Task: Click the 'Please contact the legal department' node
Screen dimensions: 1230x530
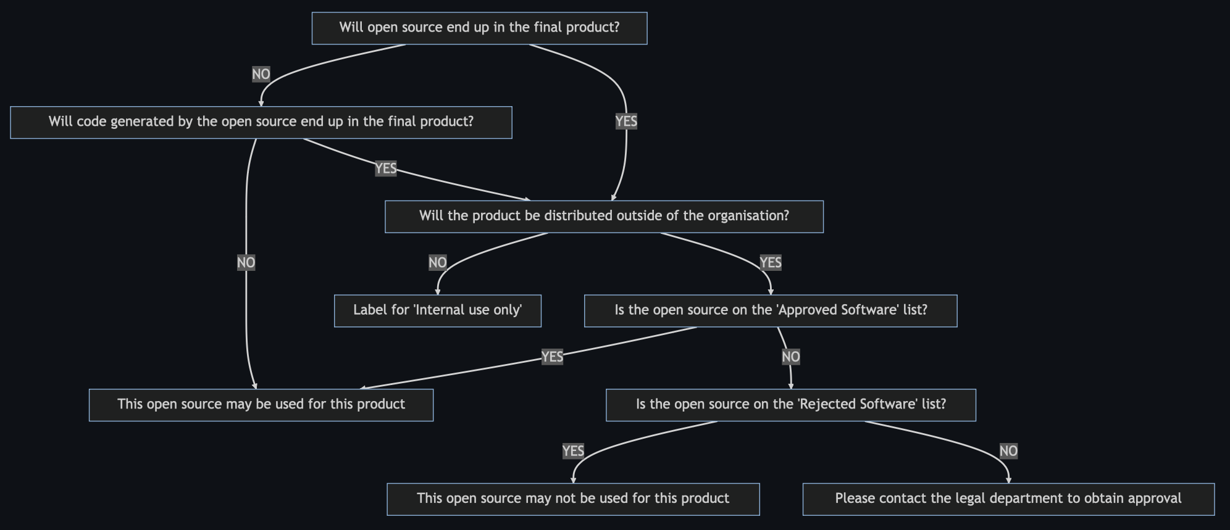Action: point(1008,499)
